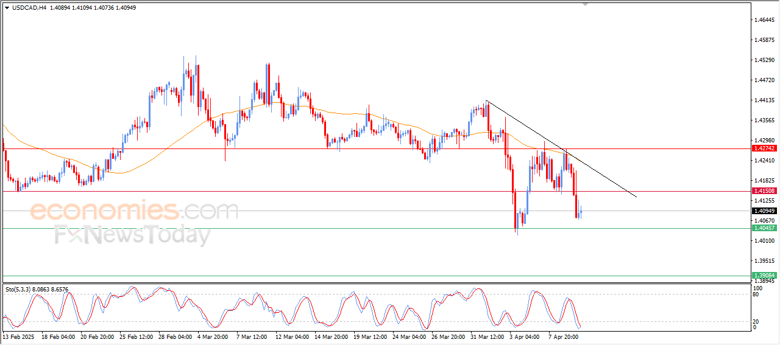
Task: Click the 28 Feb 04:00 time label
Action: [175, 336]
